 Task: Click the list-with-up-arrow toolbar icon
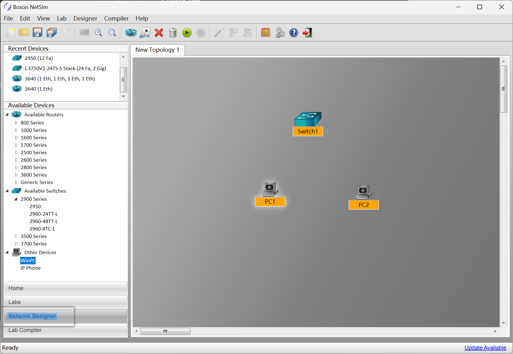click(x=233, y=33)
